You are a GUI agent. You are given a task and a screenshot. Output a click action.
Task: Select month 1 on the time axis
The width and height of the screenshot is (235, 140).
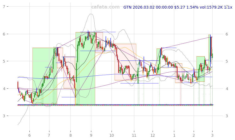174,135
